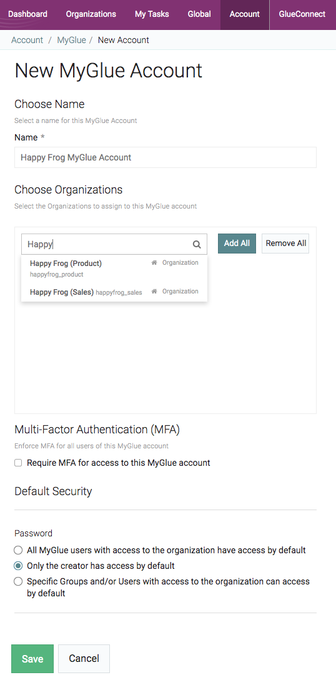This screenshot has width=336, height=685.
Task: Select All MyGlue users have access radio
Action: (18, 550)
